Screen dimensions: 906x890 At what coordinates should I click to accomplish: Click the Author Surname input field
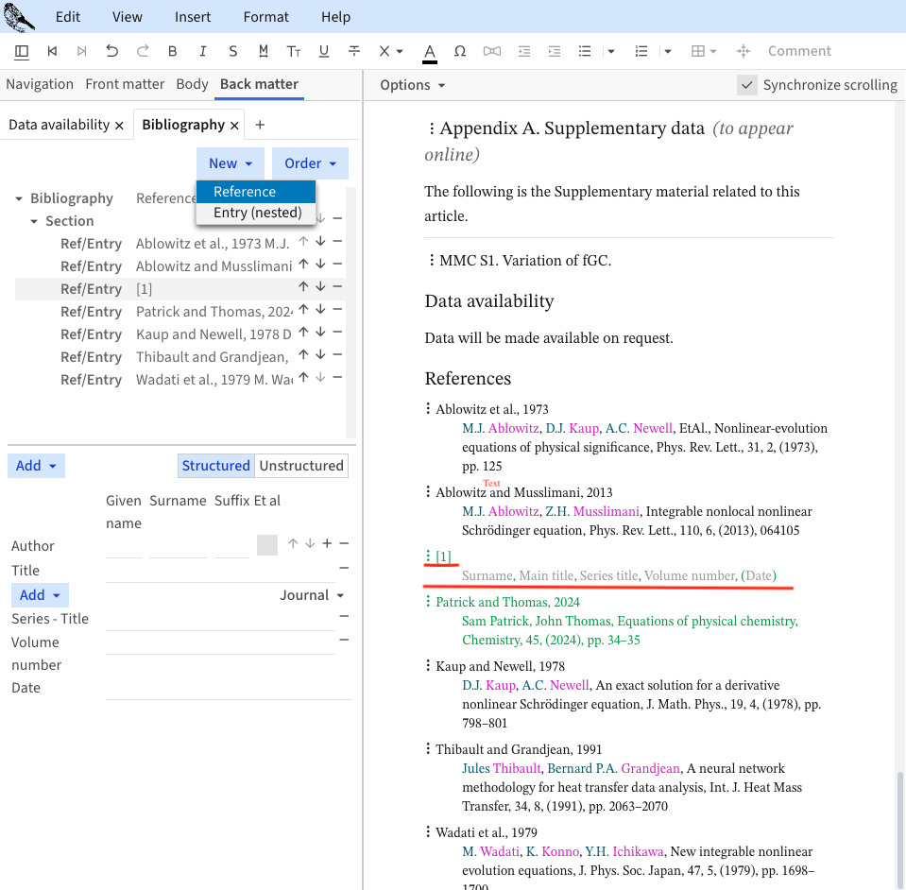click(x=178, y=546)
